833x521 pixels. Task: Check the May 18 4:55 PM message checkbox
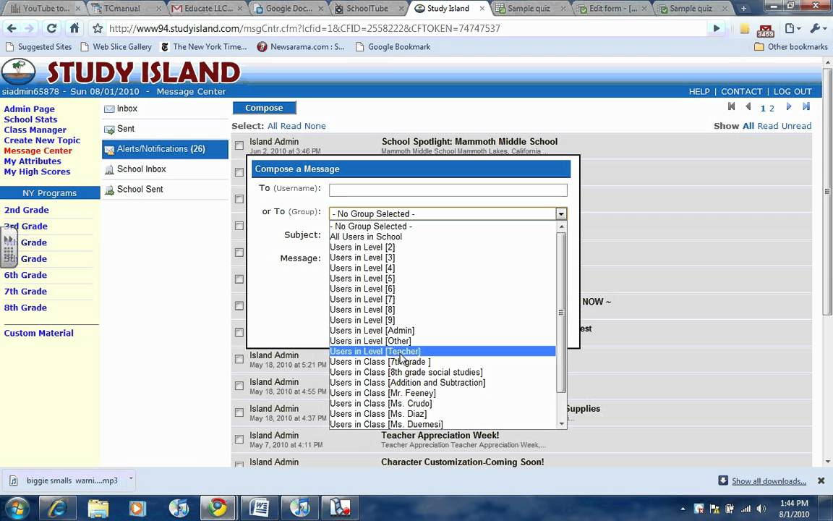239,386
